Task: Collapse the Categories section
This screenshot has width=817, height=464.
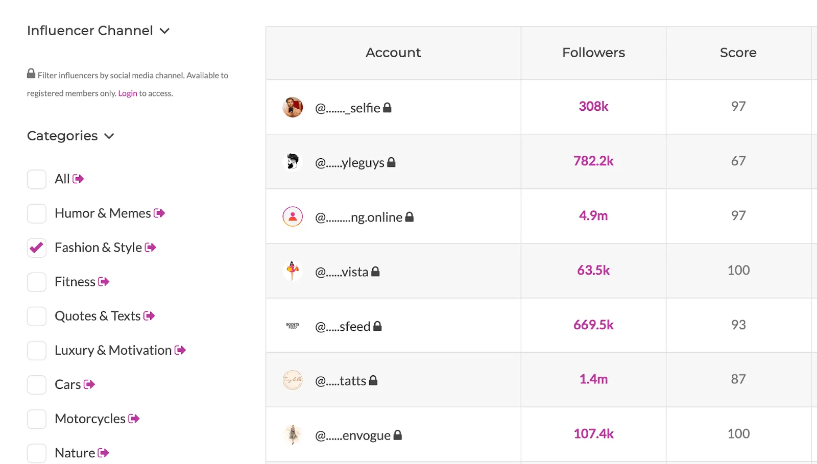Action: [109, 136]
